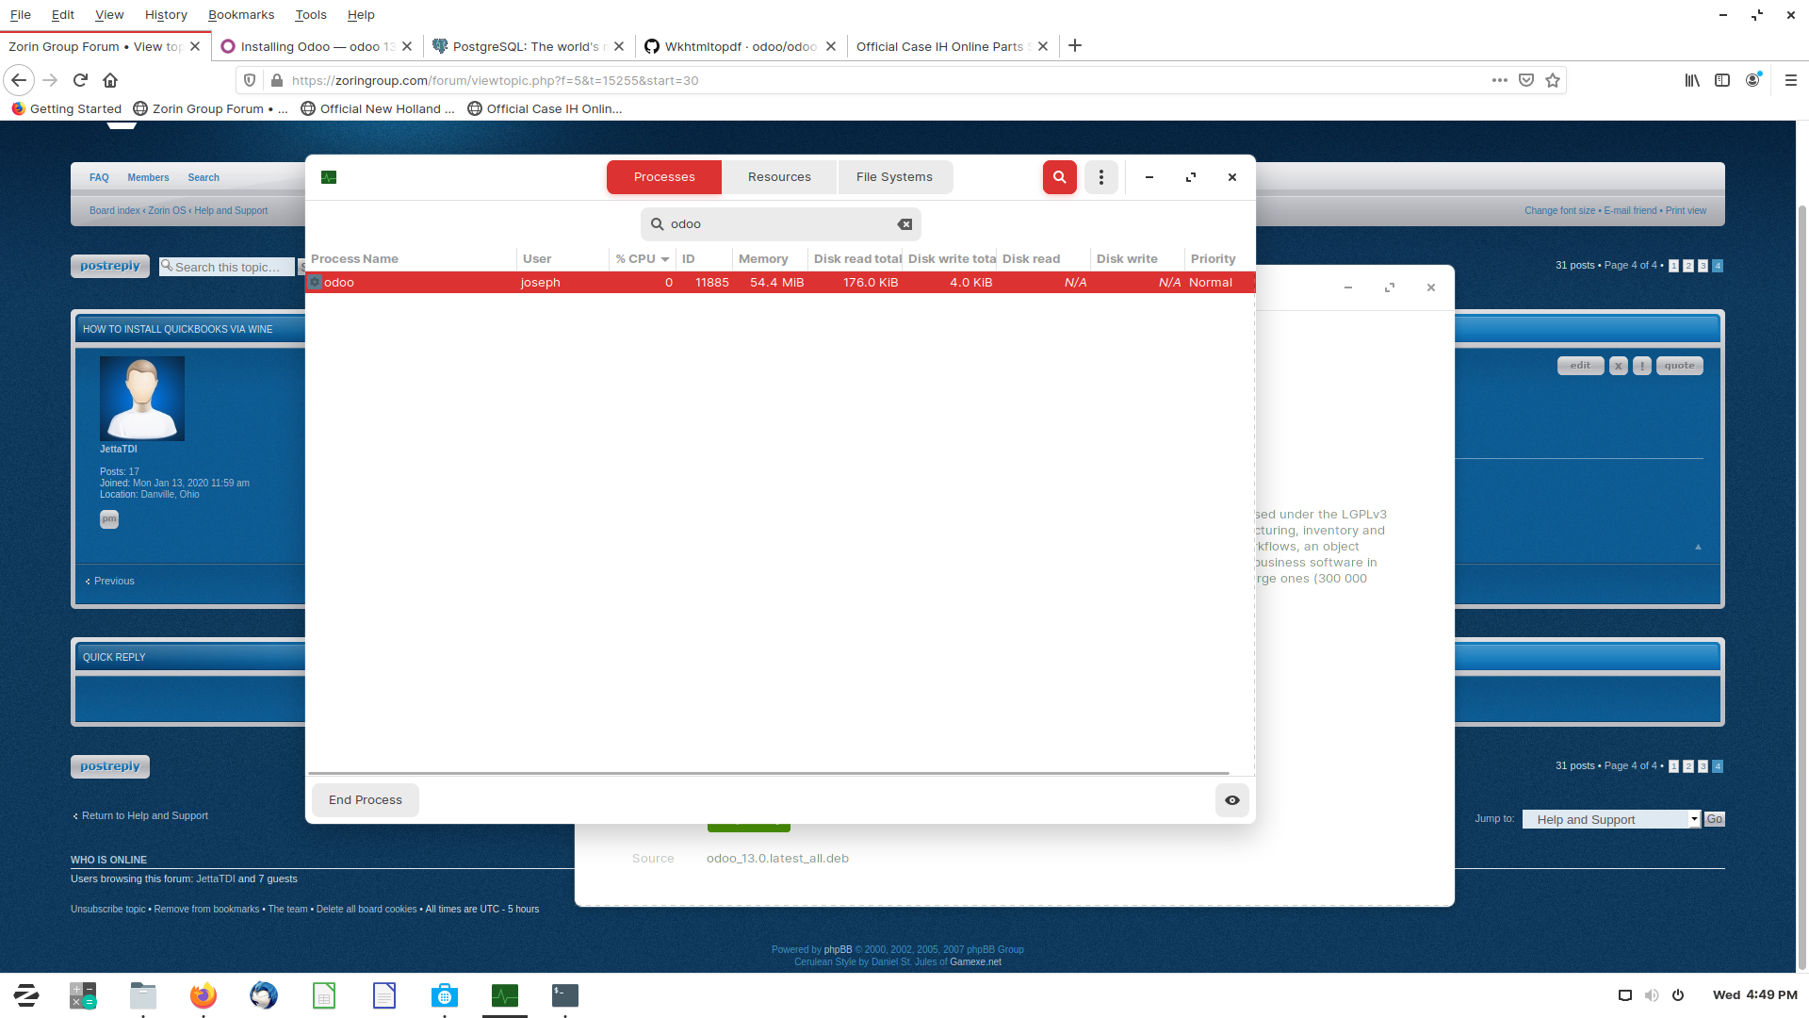The height and width of the screenshot is (1018, 1809).
Task: Clear the odoo search field text
Action: click(904, 224)
